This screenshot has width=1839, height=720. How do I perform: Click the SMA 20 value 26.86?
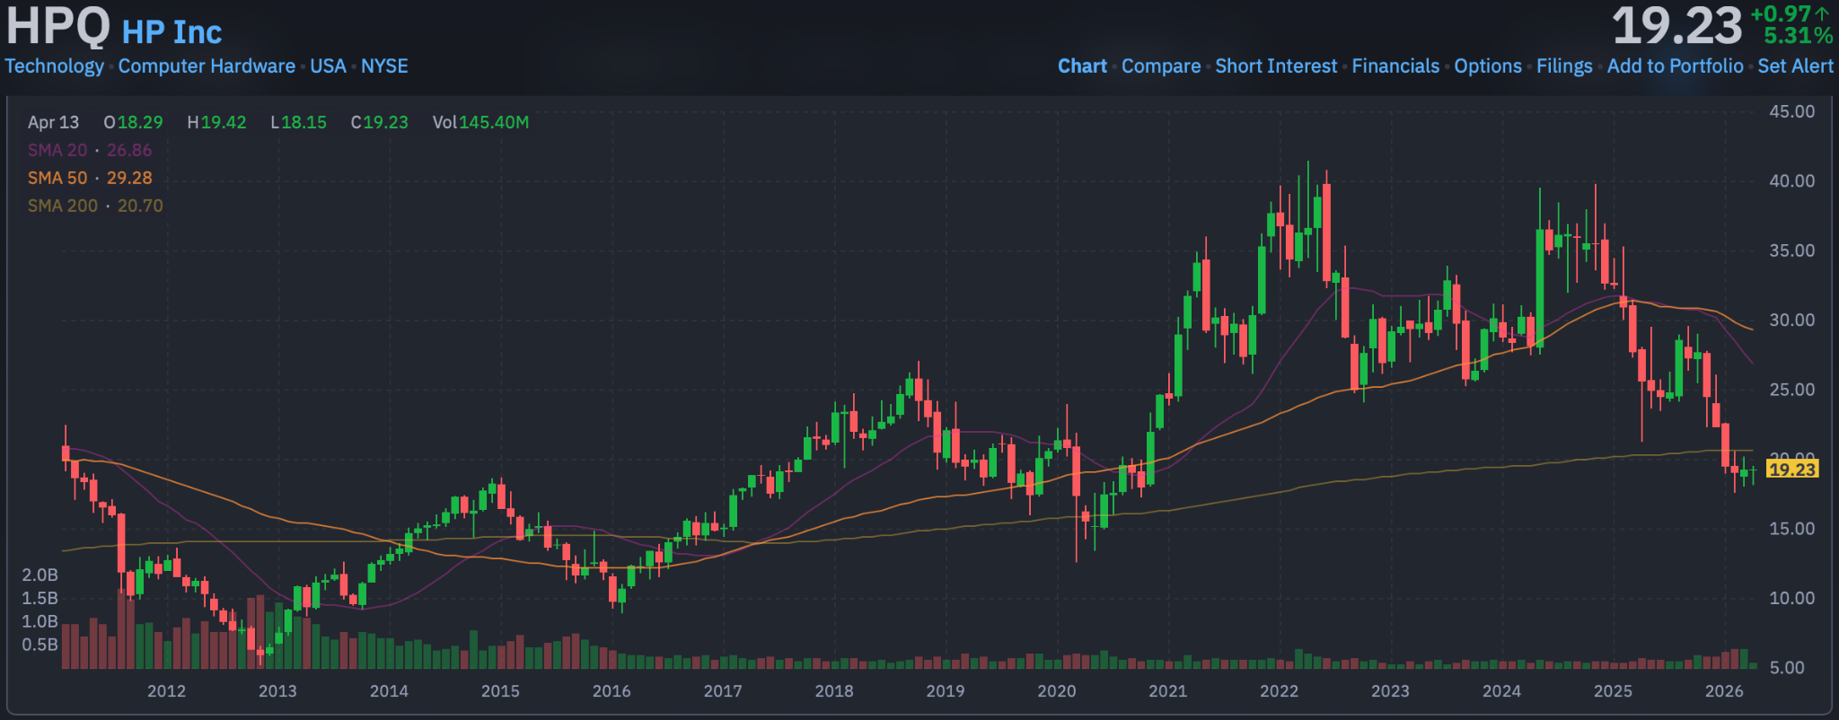point(129,150)
